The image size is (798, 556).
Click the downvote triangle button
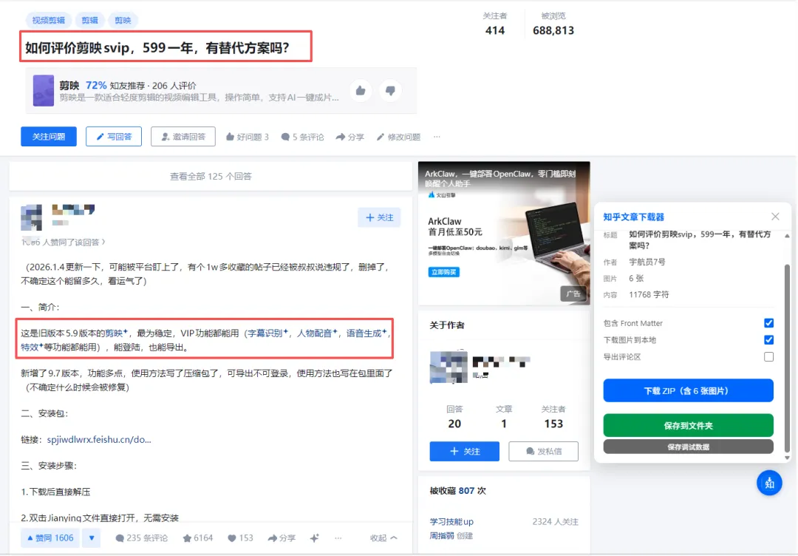click(x=92, y=538)
